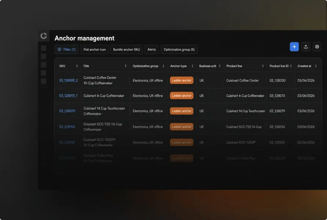
Task: Sort by Optimization group column arrows
Action: (x=163, y=66)
